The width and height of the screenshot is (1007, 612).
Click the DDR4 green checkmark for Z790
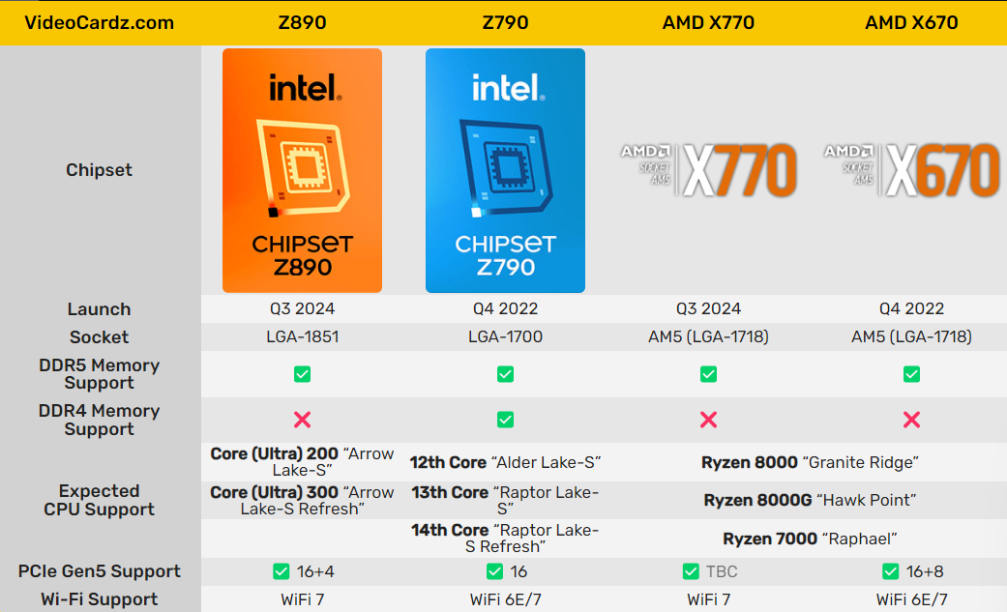505,420
